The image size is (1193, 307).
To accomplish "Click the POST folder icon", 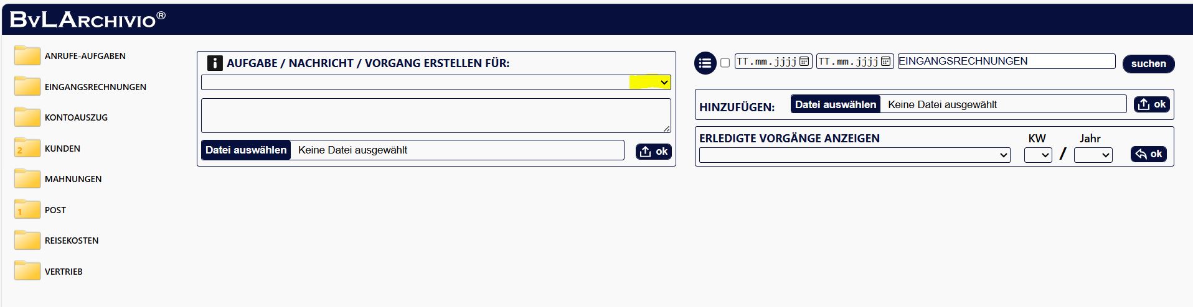I will pyautogui.click(x=27, y=209).
